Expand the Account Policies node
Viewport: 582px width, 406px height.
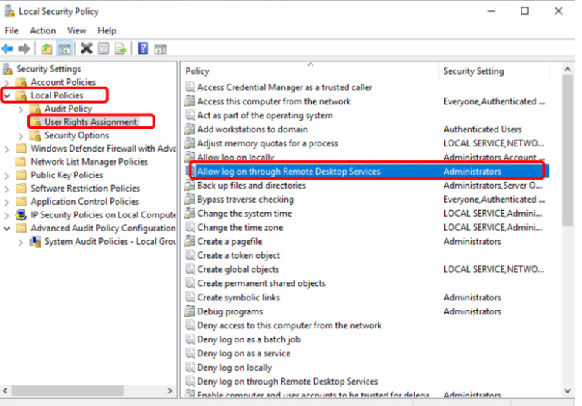point(7,82)
